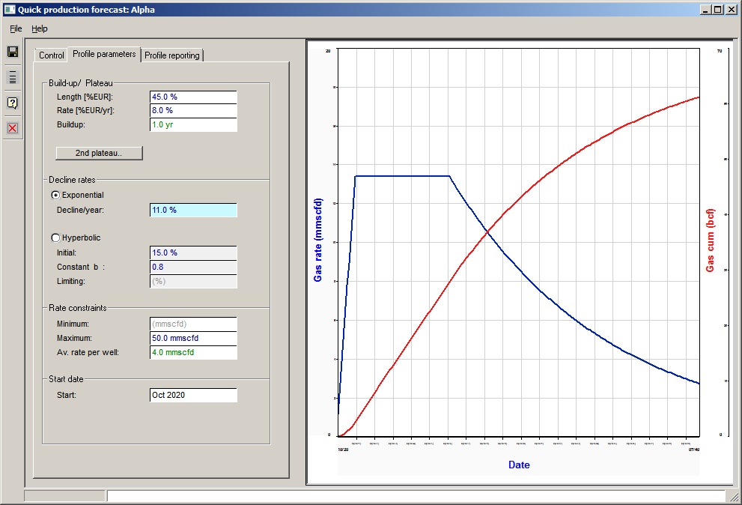Click the application icon in title bar

(x=9, y=10)
